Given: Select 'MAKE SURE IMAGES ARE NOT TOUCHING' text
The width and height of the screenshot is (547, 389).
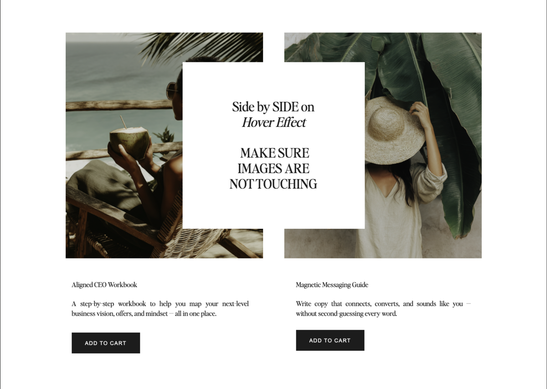Looking at the screenshot, I should click(x=273, y=168).
